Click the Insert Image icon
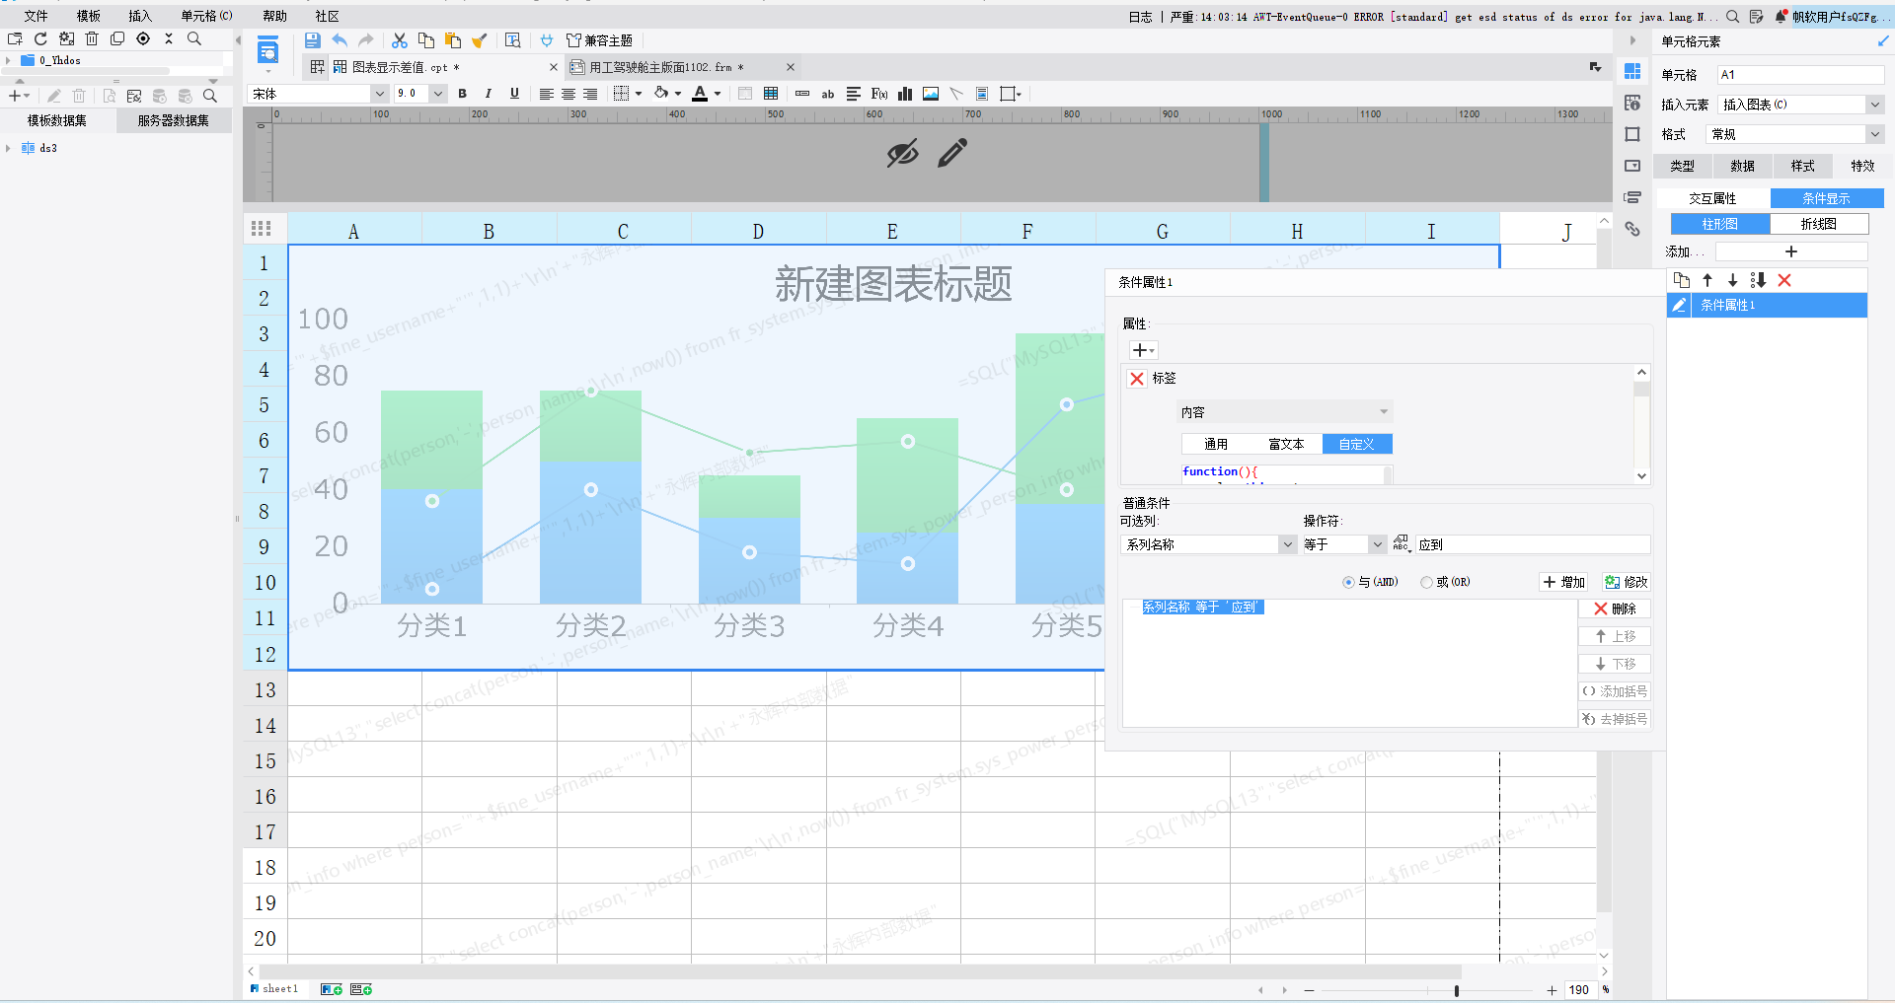The width and height of the screenshot is (1895, 1003). point(931,94)
